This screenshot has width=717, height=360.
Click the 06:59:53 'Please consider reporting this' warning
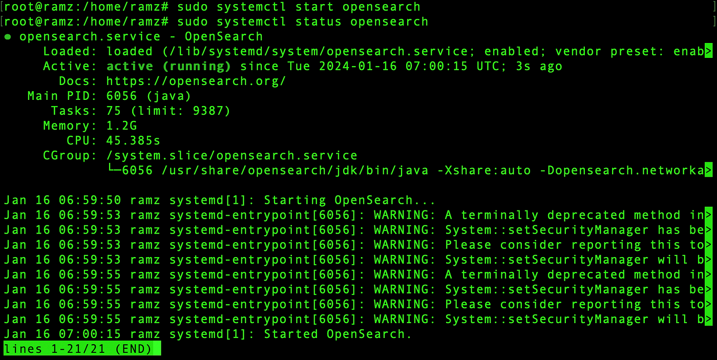coord(539,245)
